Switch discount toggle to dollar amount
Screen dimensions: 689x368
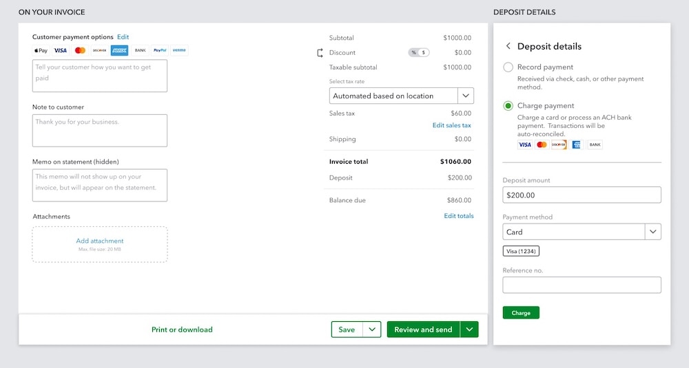click(424, 53)
